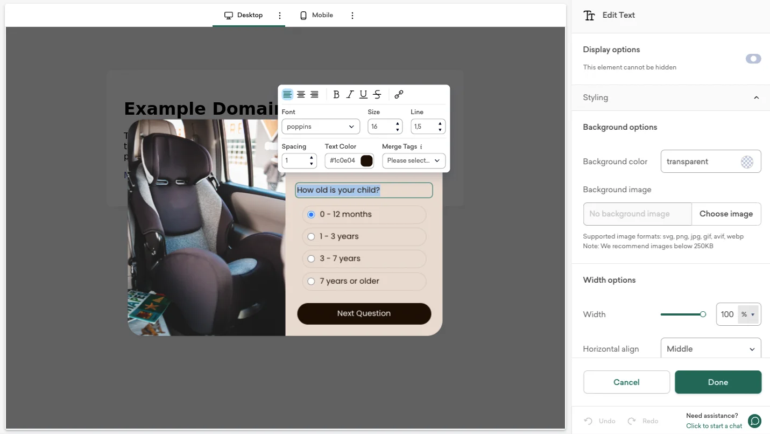
Task: Switch to the Desktop preview tab
Action: coord(244,15)
